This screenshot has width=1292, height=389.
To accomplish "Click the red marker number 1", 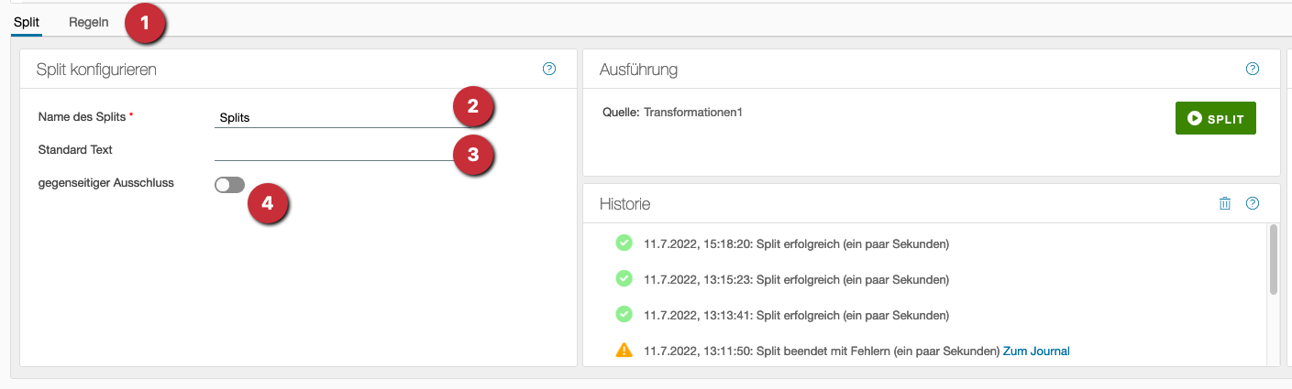I will [x=142, y=21].
